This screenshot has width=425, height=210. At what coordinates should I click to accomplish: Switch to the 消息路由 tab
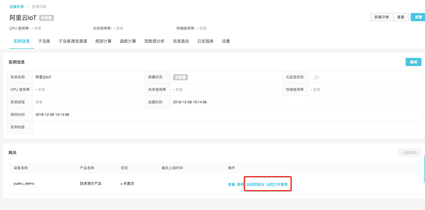181,41
